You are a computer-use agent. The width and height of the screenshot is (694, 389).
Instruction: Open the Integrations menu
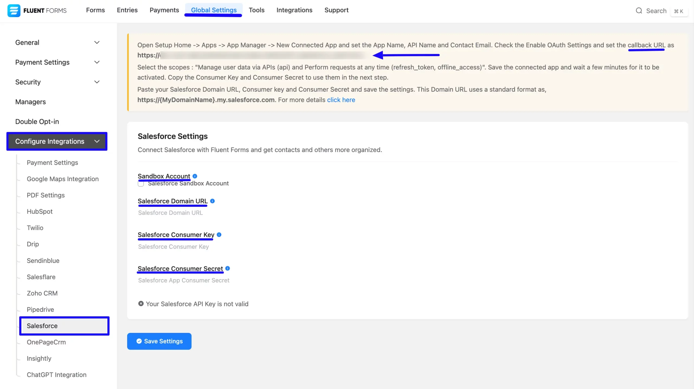pos(294,10)
